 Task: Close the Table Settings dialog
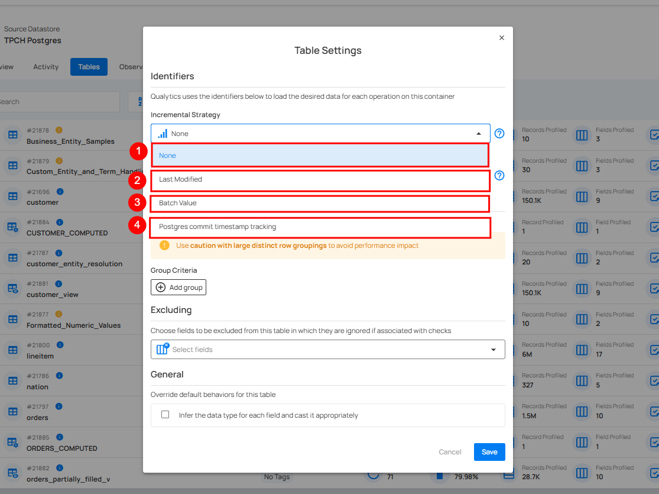click(502, 38)
